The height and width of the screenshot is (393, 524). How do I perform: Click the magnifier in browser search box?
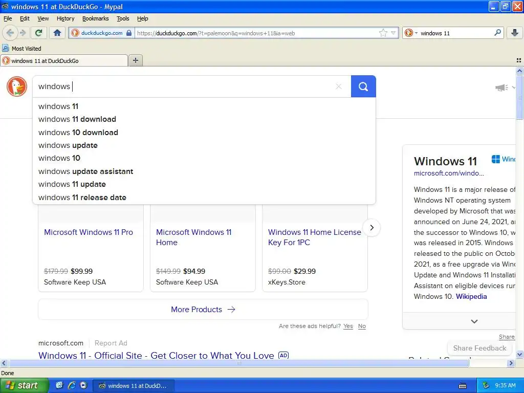click(497, 33)
